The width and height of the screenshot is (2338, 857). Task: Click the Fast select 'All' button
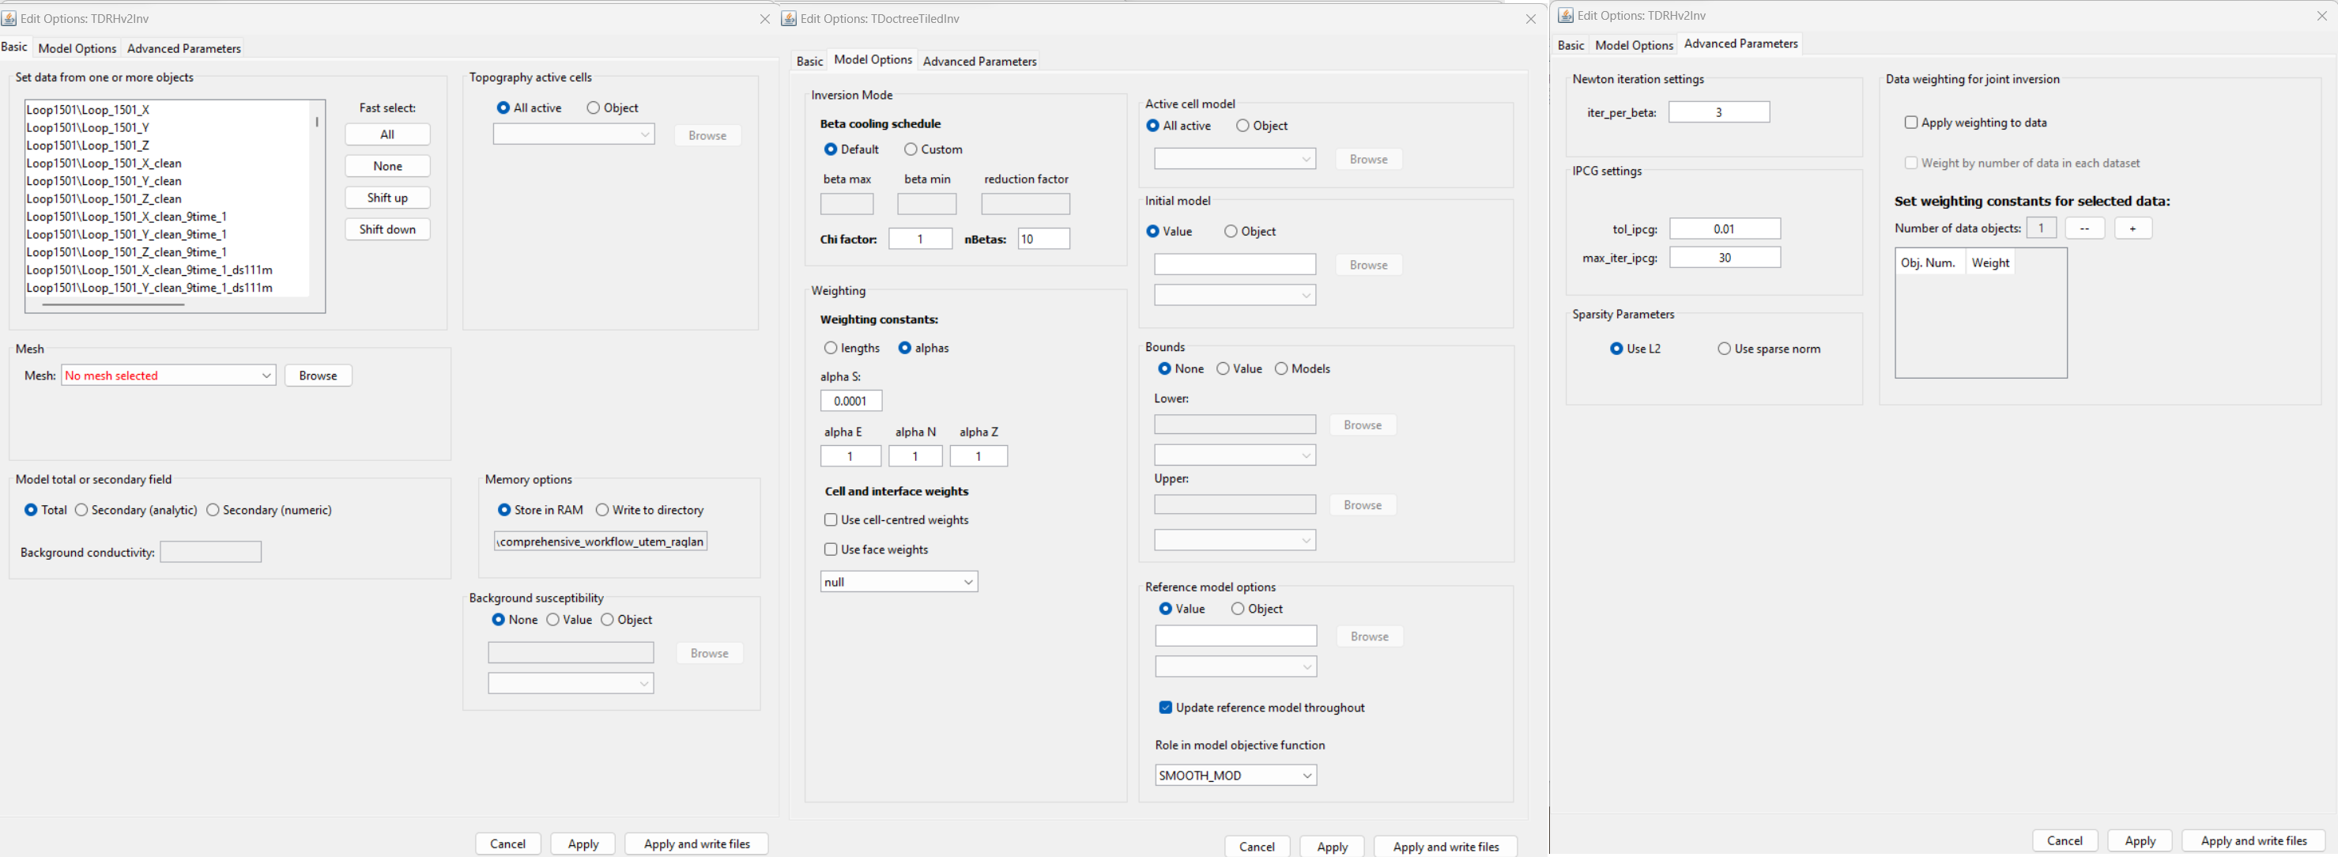[387, 134]
